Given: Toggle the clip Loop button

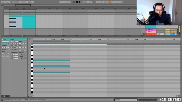Looking at the screenshot, I should click(23, 51).
